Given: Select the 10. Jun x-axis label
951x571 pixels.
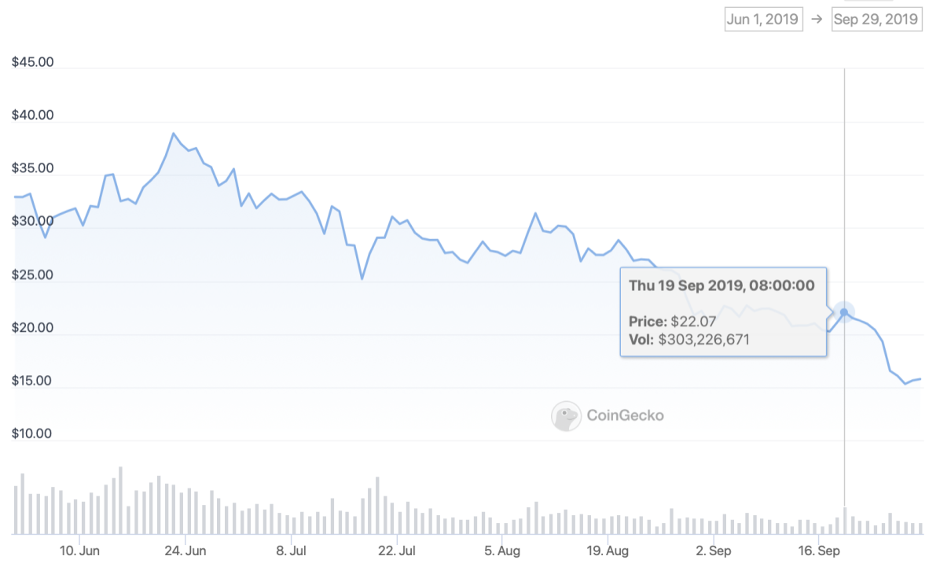Looking at the screenshot, I should coord(79,551).
